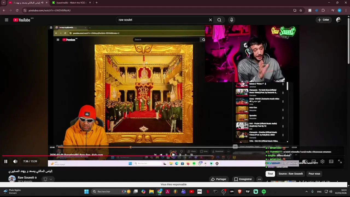Open Chrome extensions puzzle icon
The height and width of the screenshot is (197, 350).
click(323, 10)
